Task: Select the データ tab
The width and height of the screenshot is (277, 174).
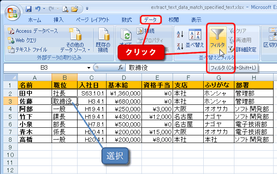Action: [150, 20]
